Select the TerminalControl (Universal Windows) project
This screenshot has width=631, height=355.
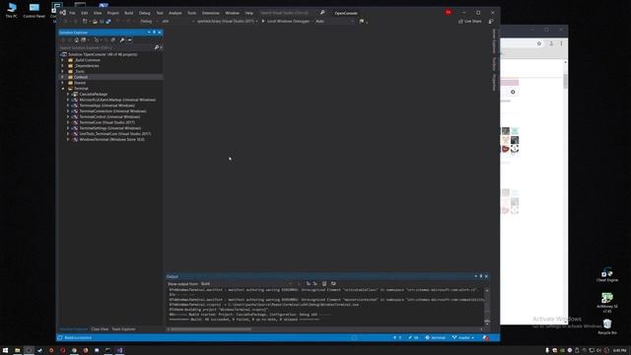click(109, 116)
